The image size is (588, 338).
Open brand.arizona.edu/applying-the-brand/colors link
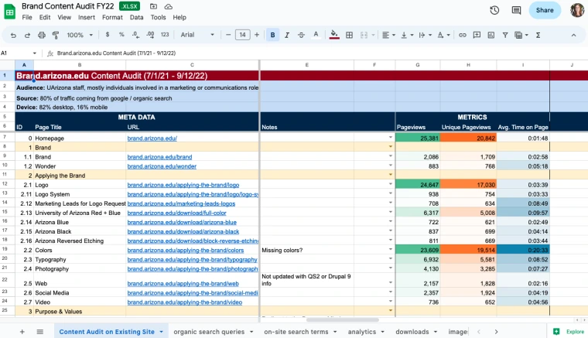pos(185,250)
